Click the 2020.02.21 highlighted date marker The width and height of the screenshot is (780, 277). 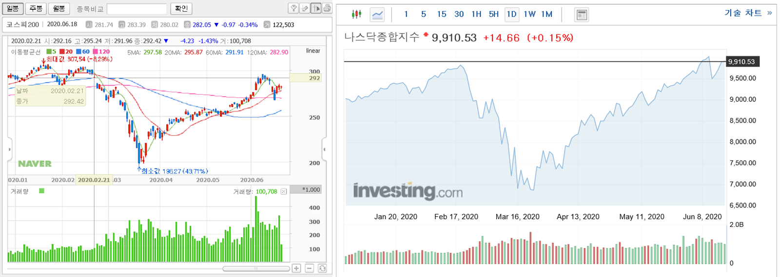point(94,180)
